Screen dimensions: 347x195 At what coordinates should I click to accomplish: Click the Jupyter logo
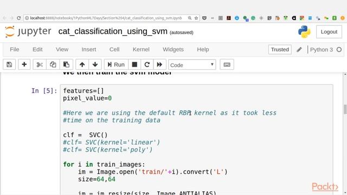pos(28,31)
